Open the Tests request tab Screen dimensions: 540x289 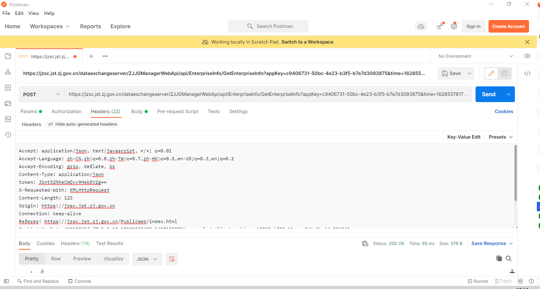click(x=214, y=112)
